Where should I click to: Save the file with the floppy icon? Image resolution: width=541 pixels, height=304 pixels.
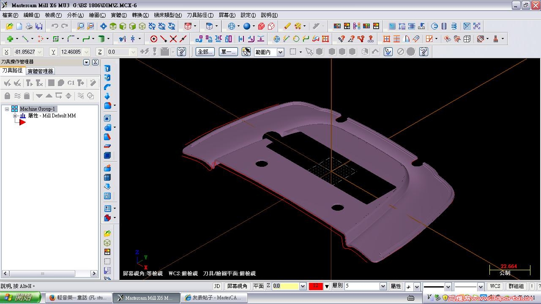[x=39, y=26]
